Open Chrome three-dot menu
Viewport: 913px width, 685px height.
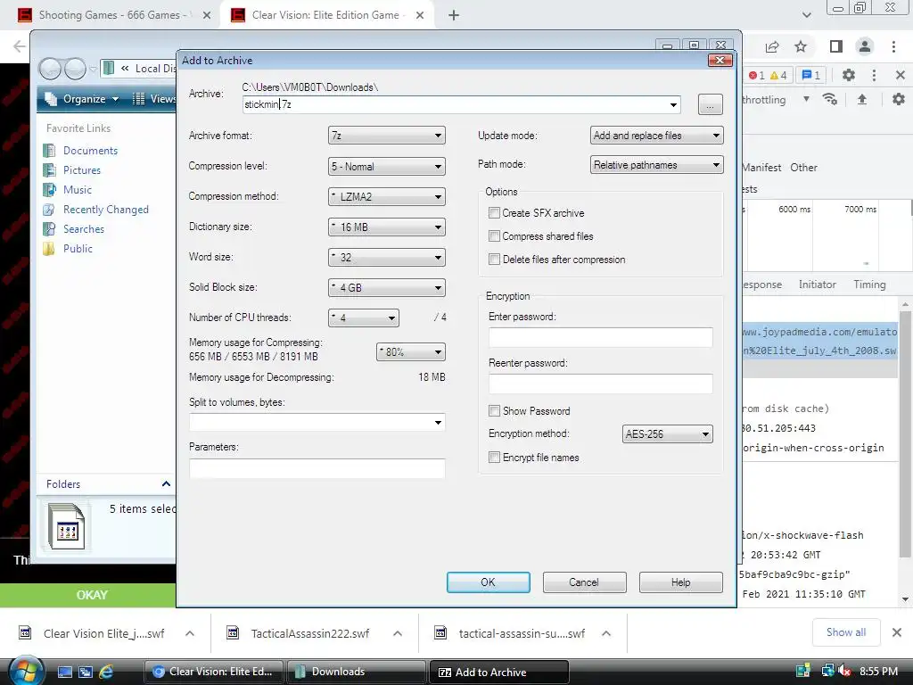click(893, 46)
